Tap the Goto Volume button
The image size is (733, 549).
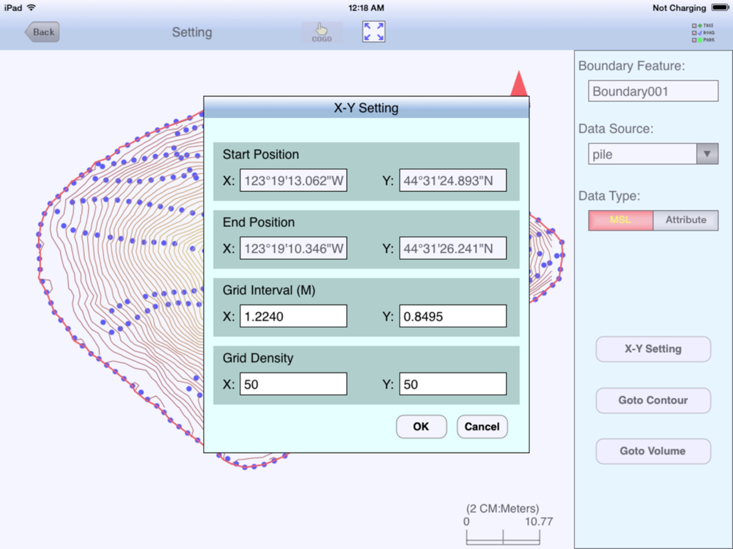pyautogui.click(x=653, y=451)
